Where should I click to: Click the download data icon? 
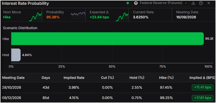click(x=193, y=3)
